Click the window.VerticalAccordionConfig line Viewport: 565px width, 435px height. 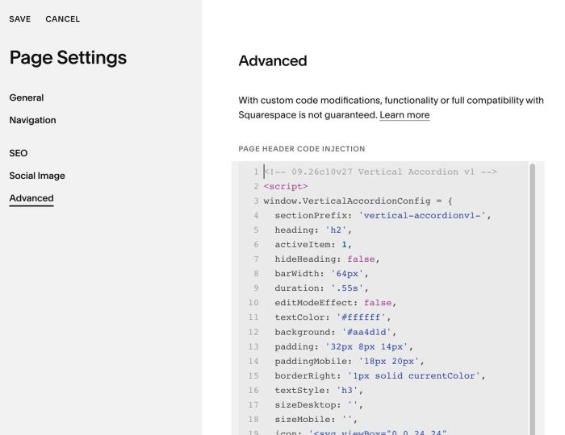click(358, 201)
